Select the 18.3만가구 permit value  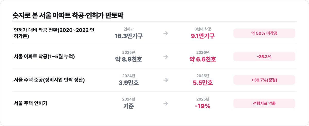coord(128,36)
